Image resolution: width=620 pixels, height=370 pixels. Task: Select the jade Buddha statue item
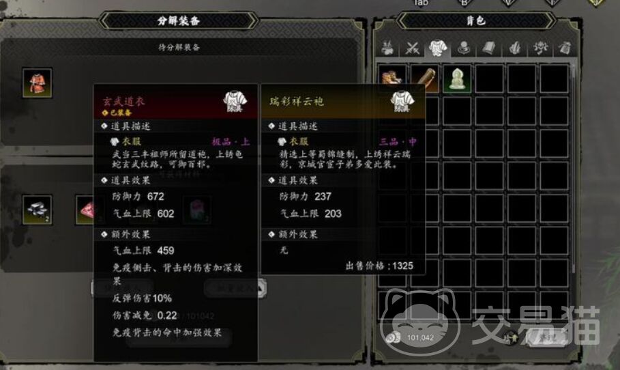point(457,79)
